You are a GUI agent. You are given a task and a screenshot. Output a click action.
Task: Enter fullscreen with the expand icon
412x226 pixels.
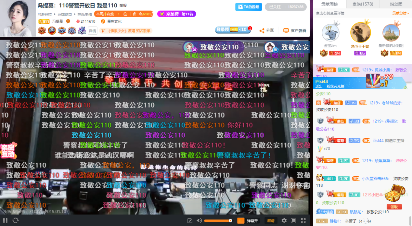pyautogui.click(x=303, y=221)
